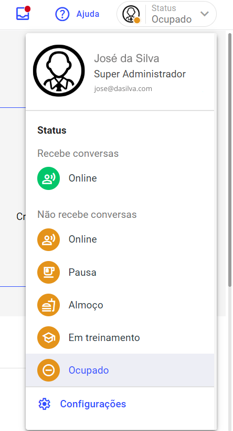The width and height of the screenshot is (233, 431).
Task: Click José da Silva's large profile picture
Action: click(59, 71)
